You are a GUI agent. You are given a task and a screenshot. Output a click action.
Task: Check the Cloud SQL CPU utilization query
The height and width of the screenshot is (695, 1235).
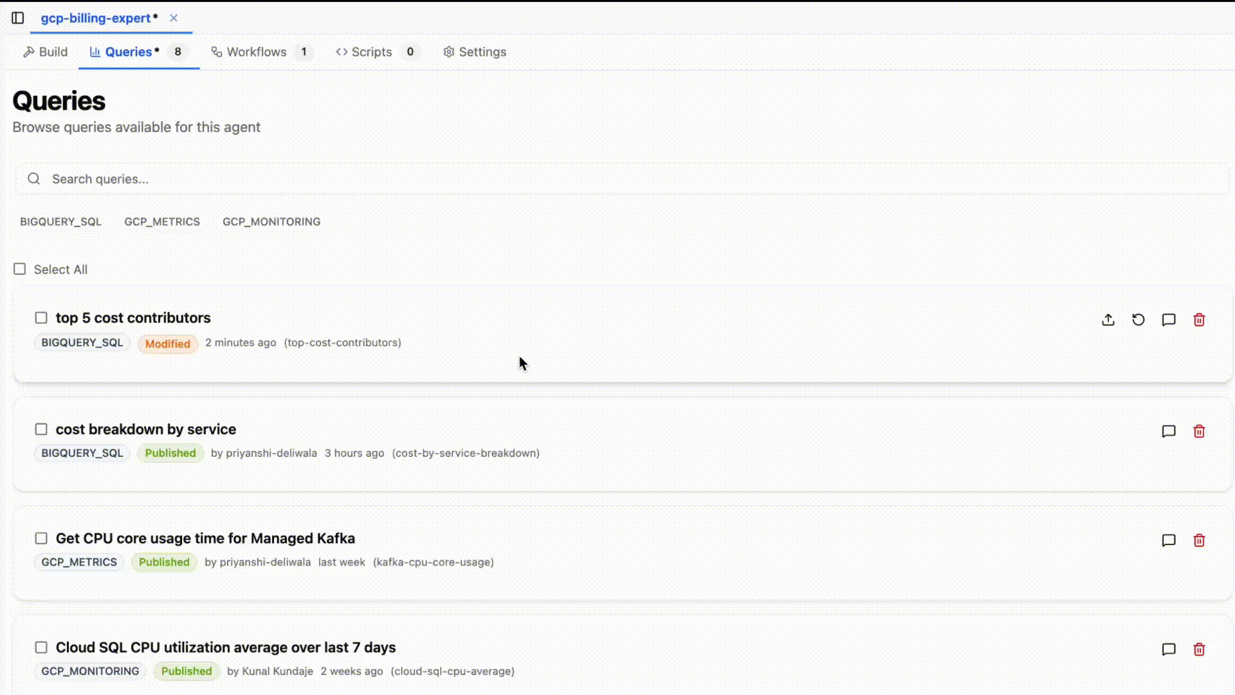(41, 647)
